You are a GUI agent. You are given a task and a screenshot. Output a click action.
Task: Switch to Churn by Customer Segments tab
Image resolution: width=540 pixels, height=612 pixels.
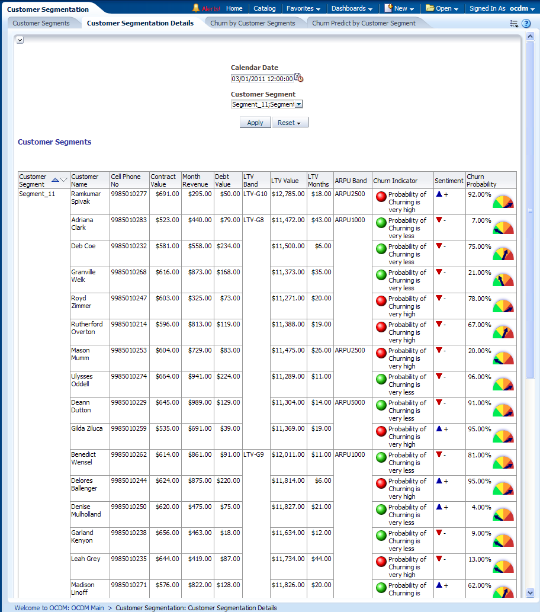point(252,23)
